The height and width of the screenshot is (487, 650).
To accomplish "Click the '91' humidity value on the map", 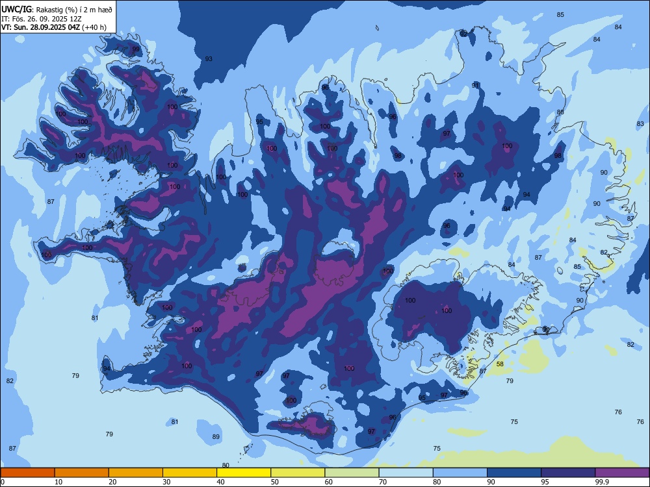I will 476,85.
